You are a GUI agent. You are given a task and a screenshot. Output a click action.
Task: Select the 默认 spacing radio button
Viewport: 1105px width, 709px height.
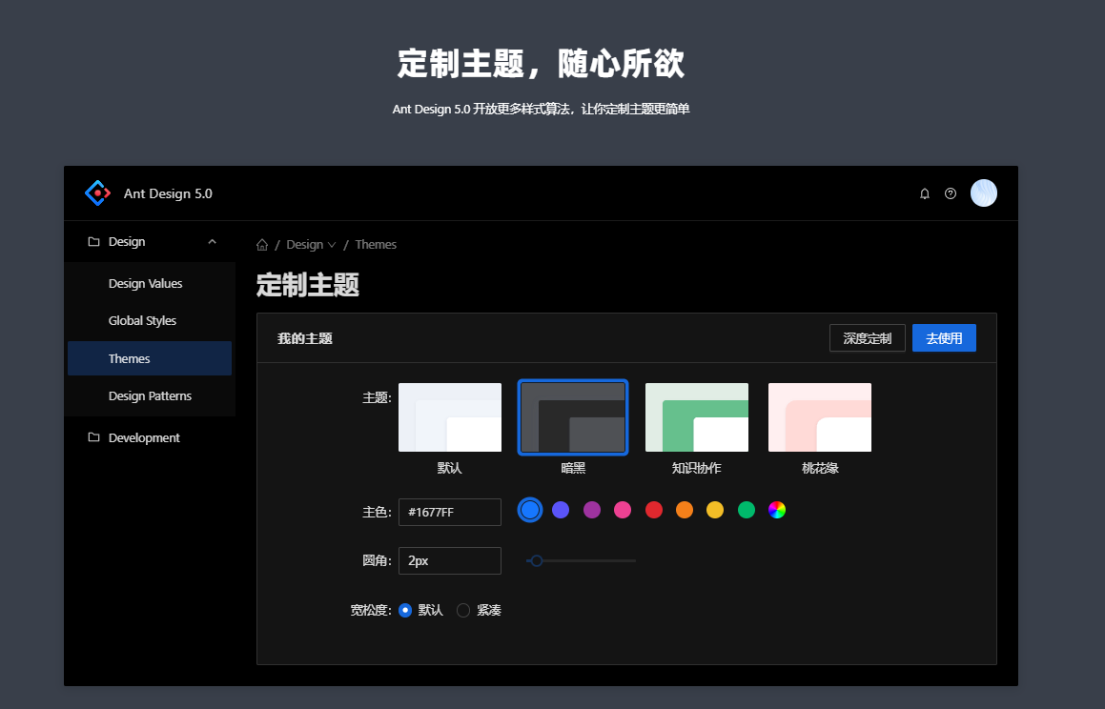[405, 611]
